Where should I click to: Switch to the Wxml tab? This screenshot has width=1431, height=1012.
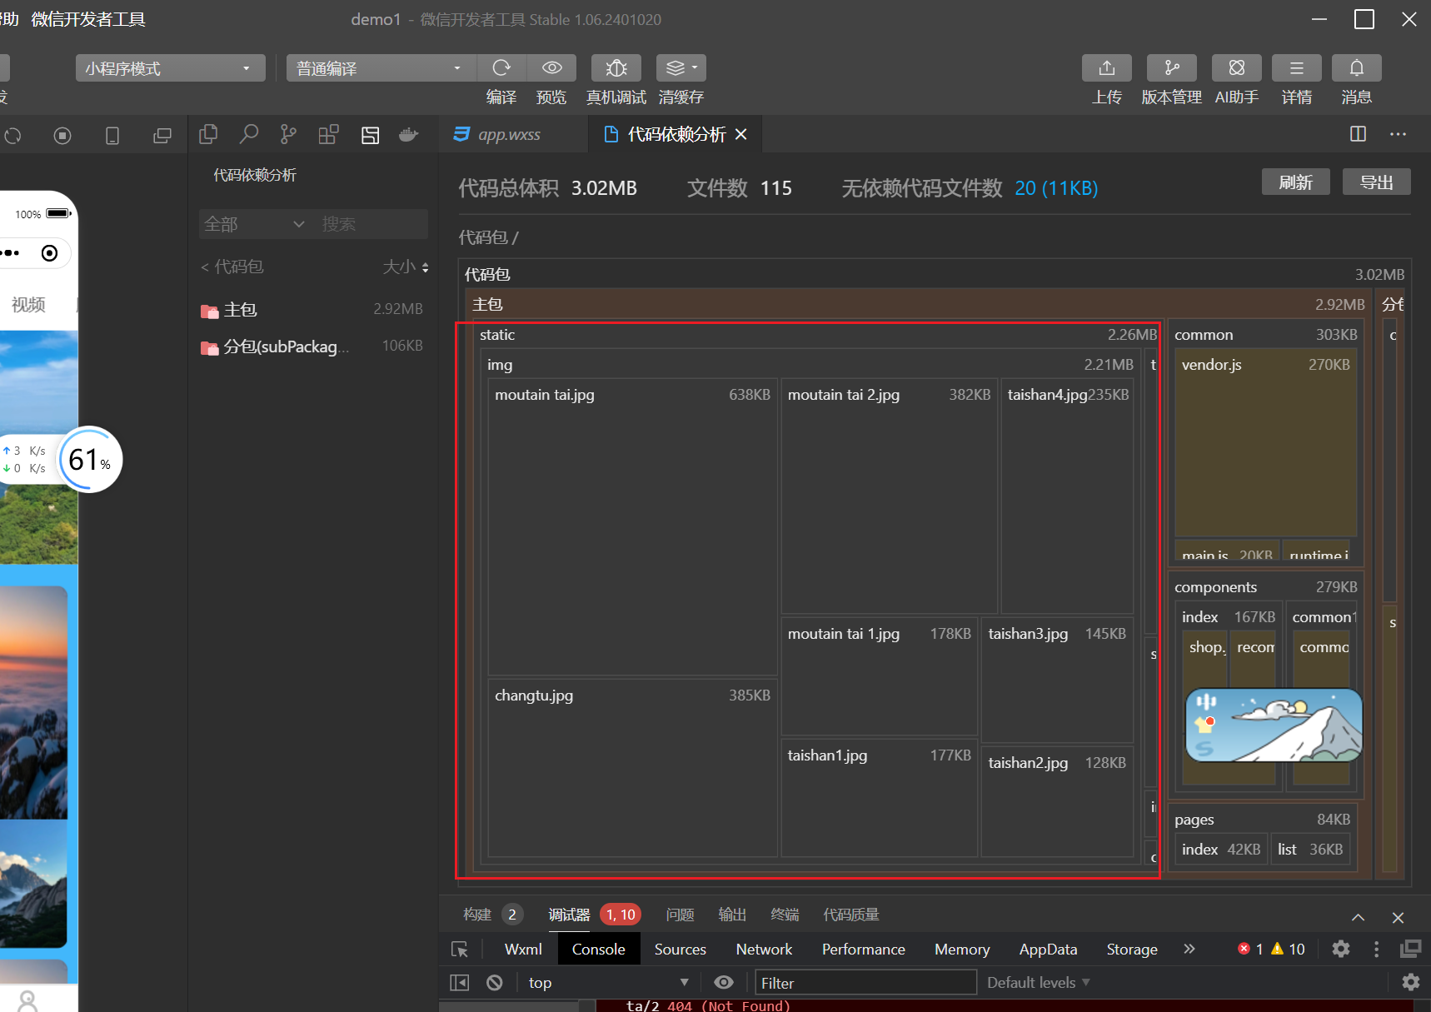(x=523, y=950)
